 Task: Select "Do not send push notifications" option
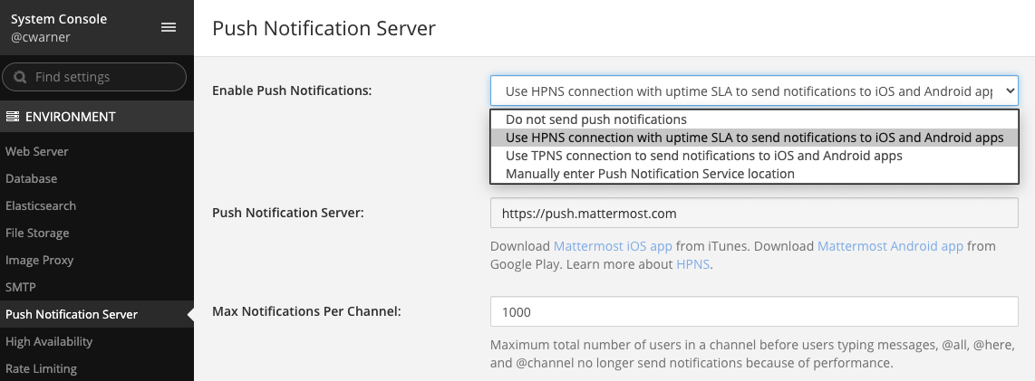pyautogui.click(x=595, y=119)
